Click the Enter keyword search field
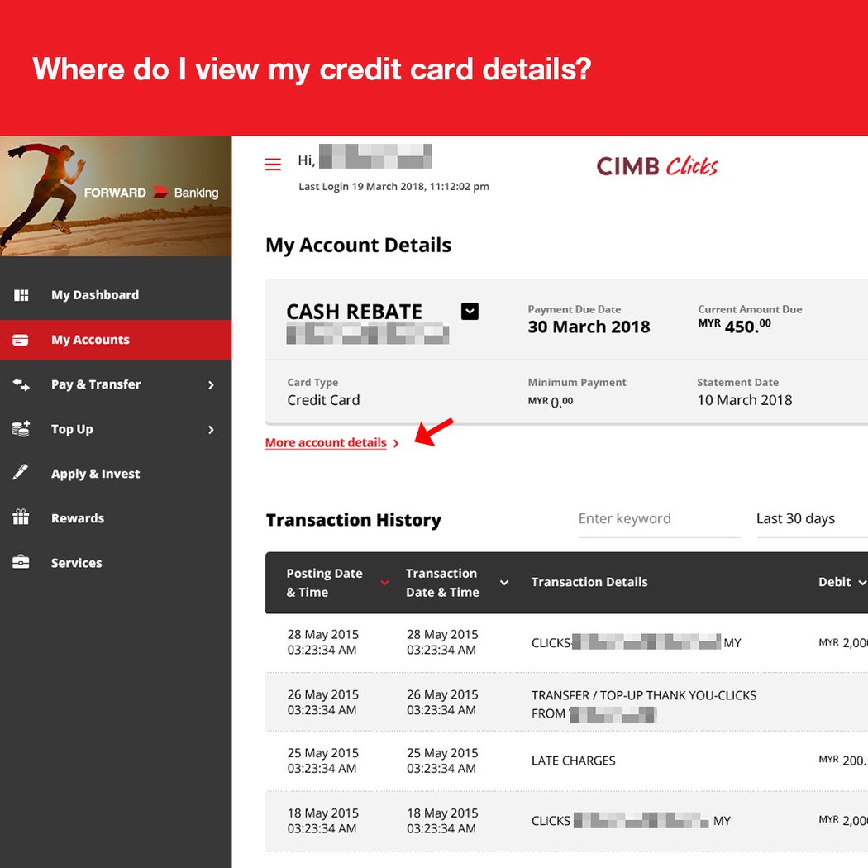 (x=660, y=520)
